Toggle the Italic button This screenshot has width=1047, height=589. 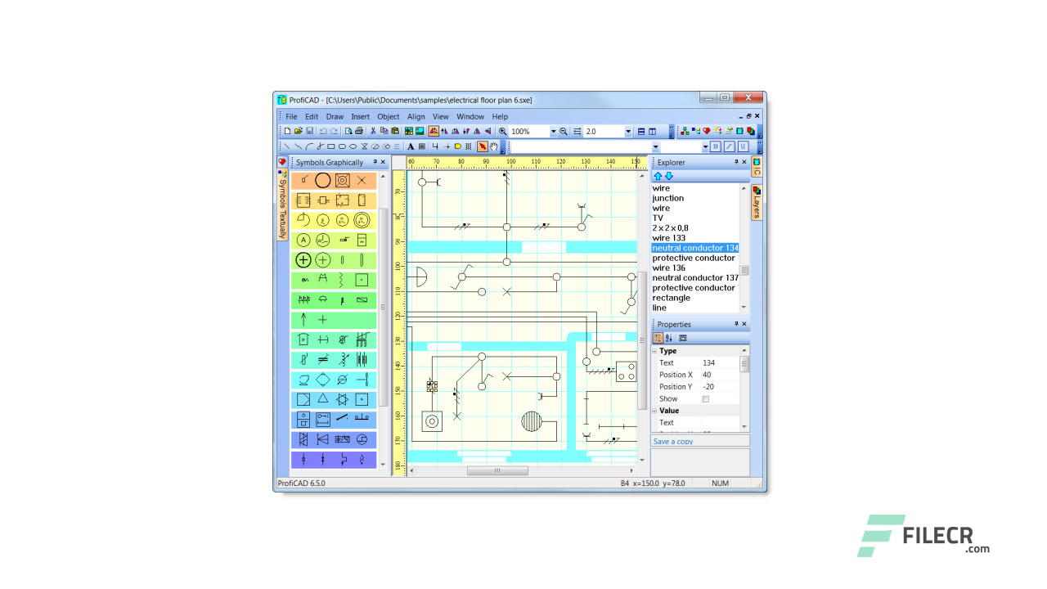coord(729,146)
